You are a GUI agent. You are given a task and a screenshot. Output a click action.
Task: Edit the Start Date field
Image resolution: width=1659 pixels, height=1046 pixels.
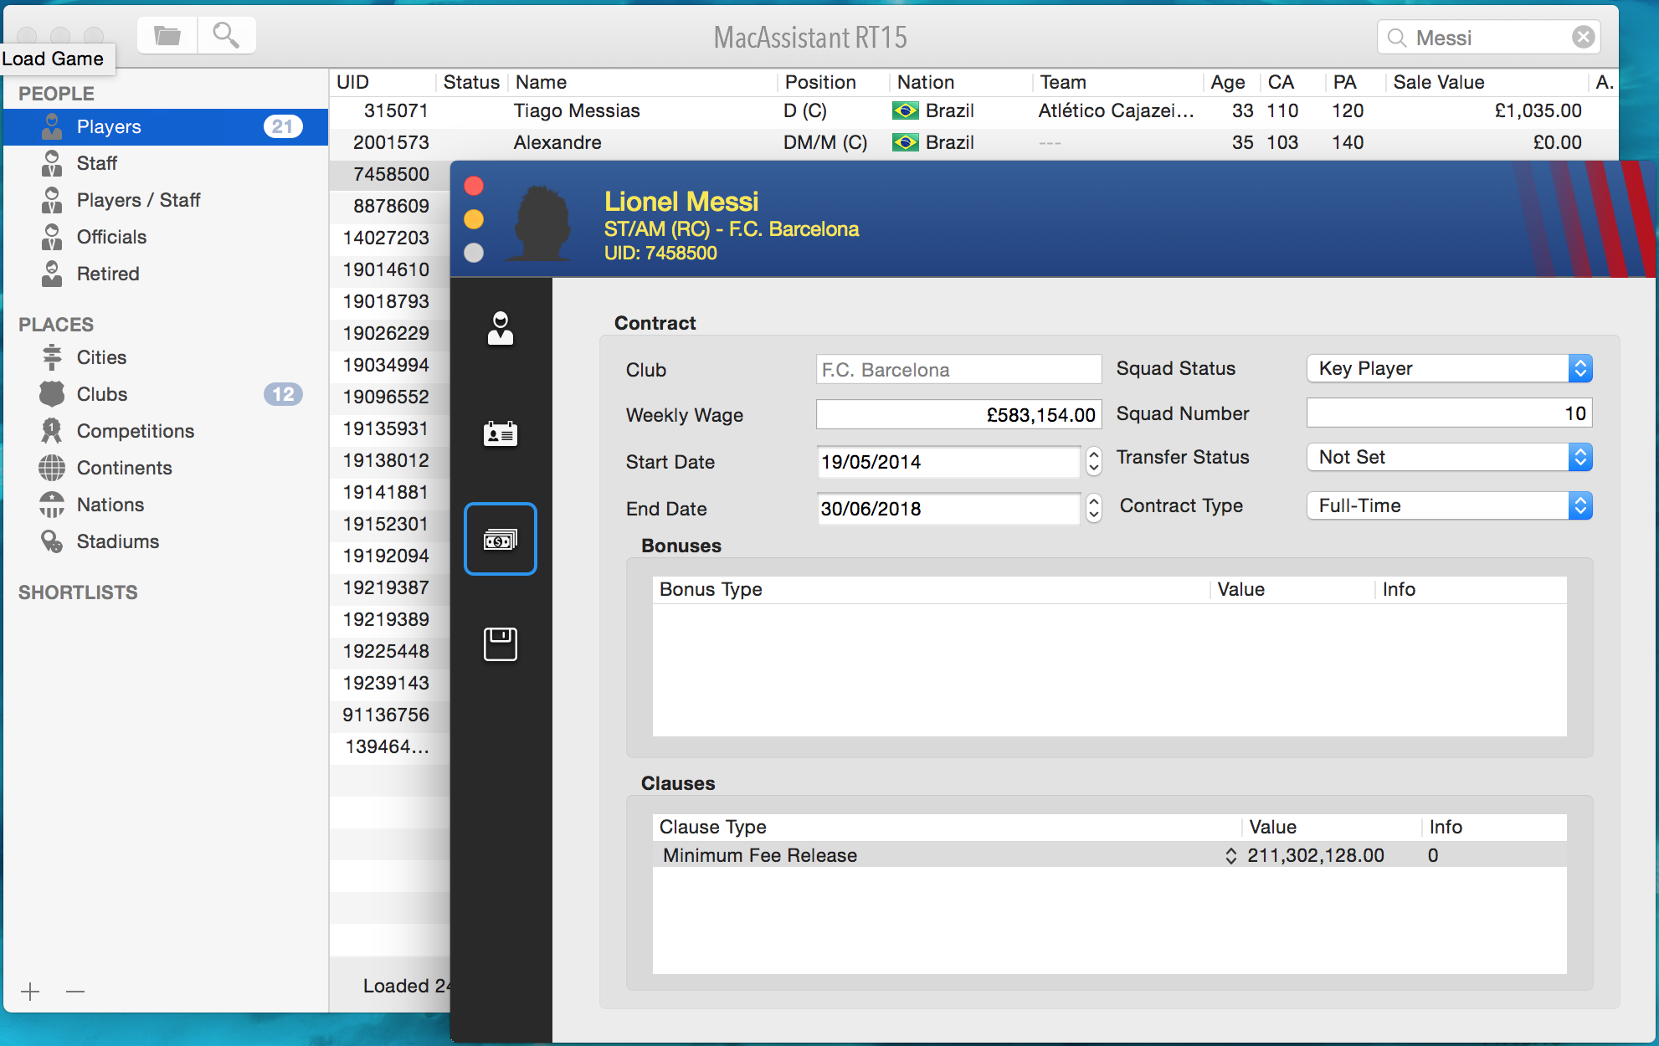(x=948, y=462)
